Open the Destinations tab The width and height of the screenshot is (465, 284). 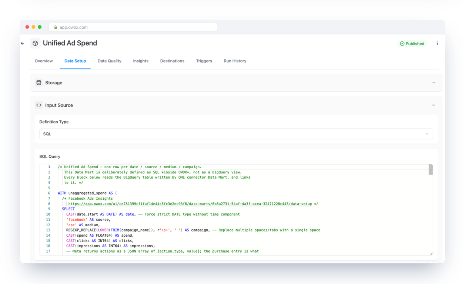172,61
